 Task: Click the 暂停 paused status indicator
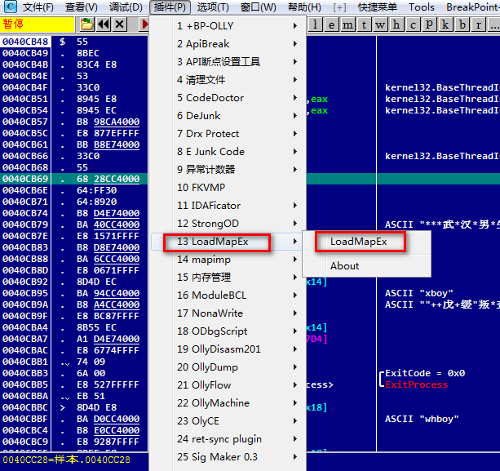coord(14,24)
